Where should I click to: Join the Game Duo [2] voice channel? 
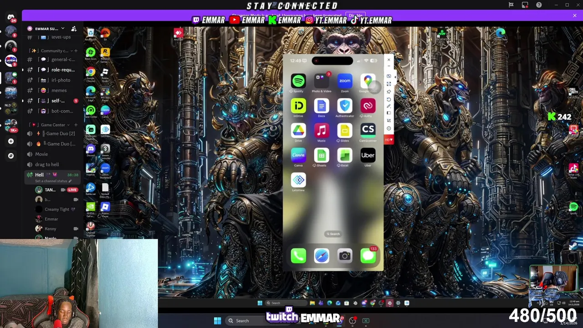[x=53, y=133]
